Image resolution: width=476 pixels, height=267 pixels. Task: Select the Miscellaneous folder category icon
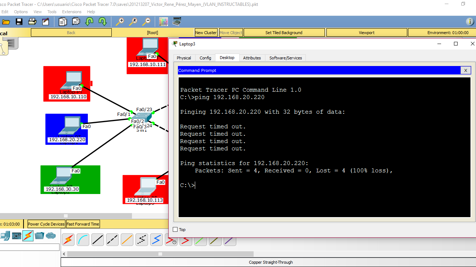39,236
